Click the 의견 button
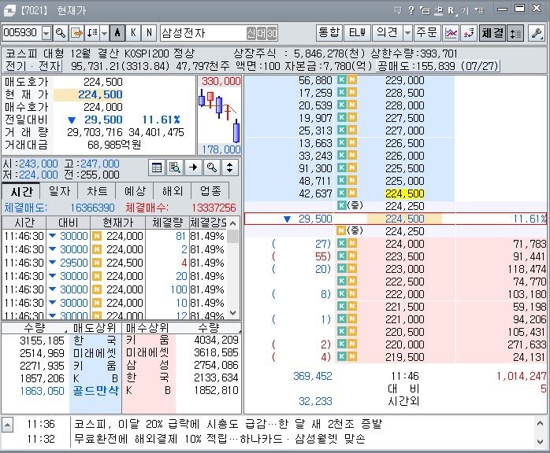The width and height of the screenshot is (550, 453). coord(387,33)
